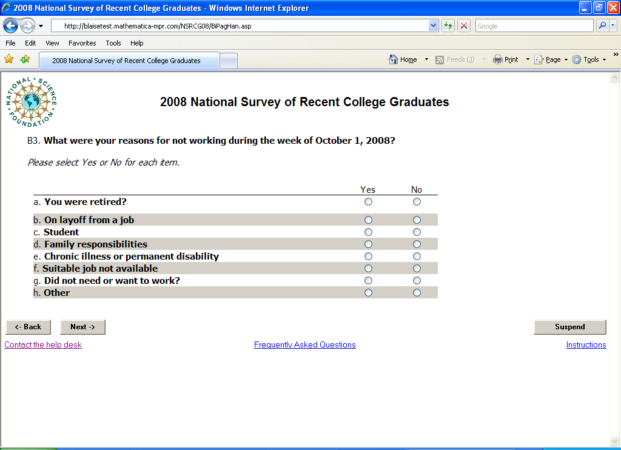Click the Refresh page icon
The image size is (621, 450).
click(448, 26)
